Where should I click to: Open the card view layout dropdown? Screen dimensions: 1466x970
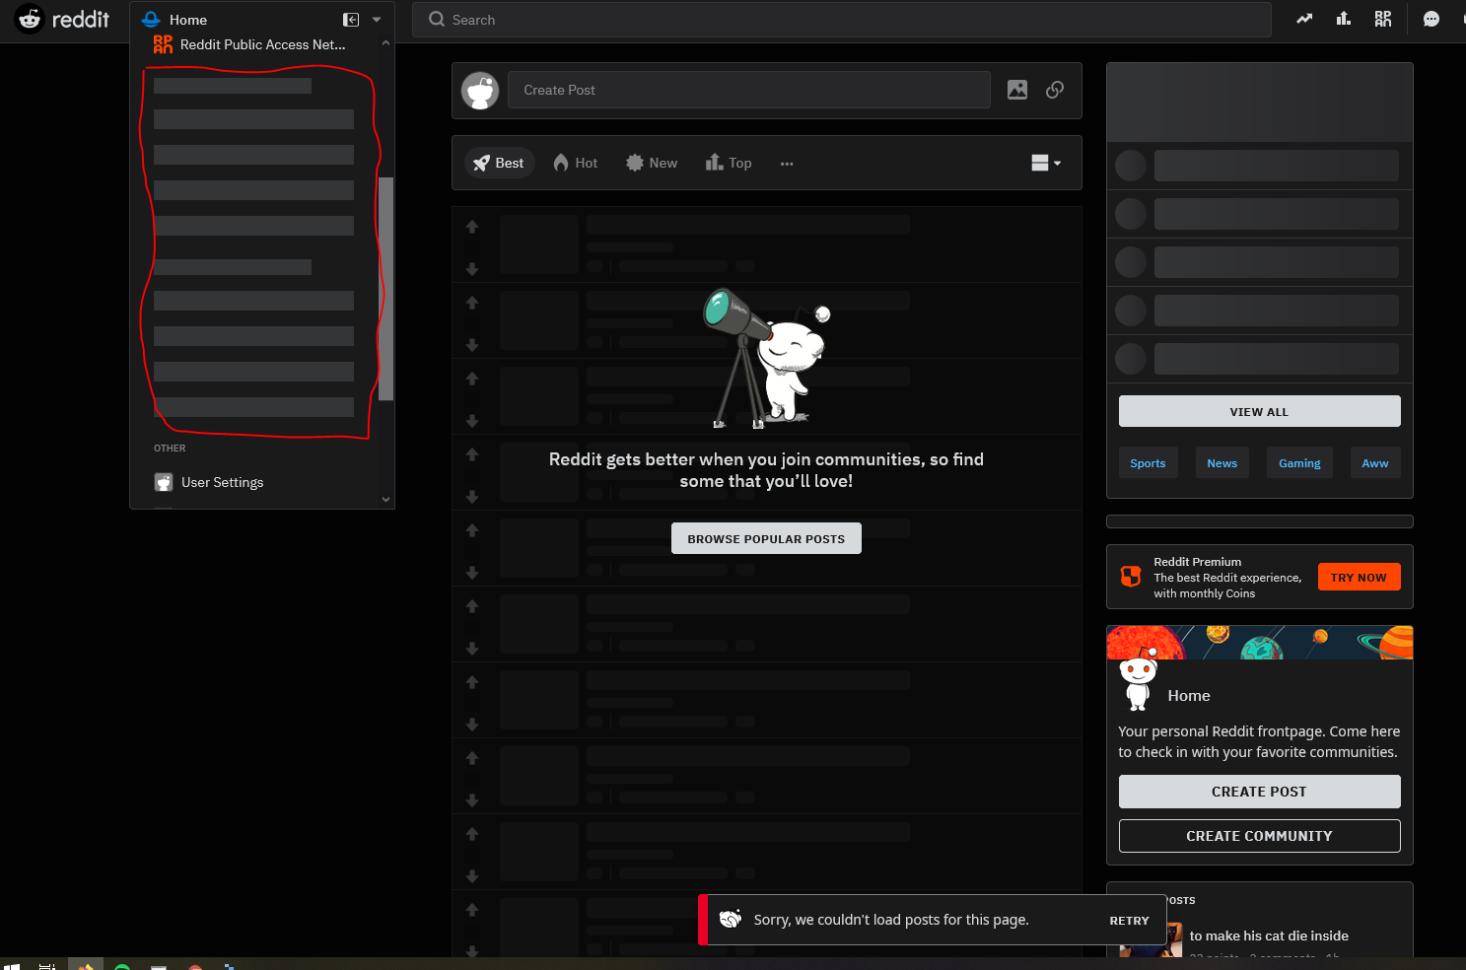[1046, 163]
